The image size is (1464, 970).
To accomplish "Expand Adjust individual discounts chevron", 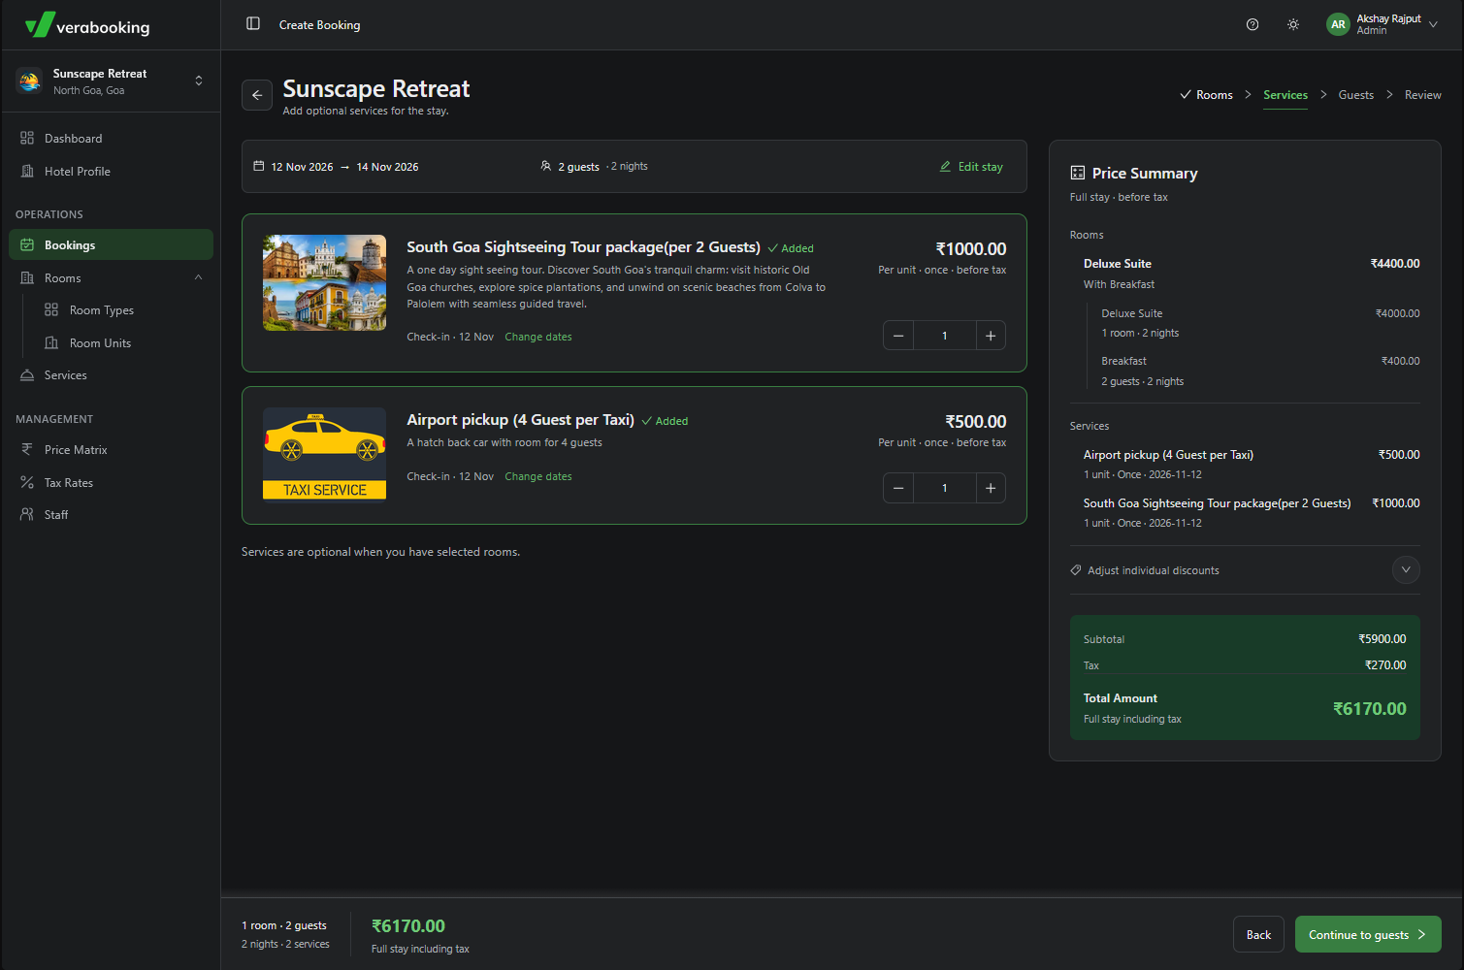I will tap(1406, 569).
